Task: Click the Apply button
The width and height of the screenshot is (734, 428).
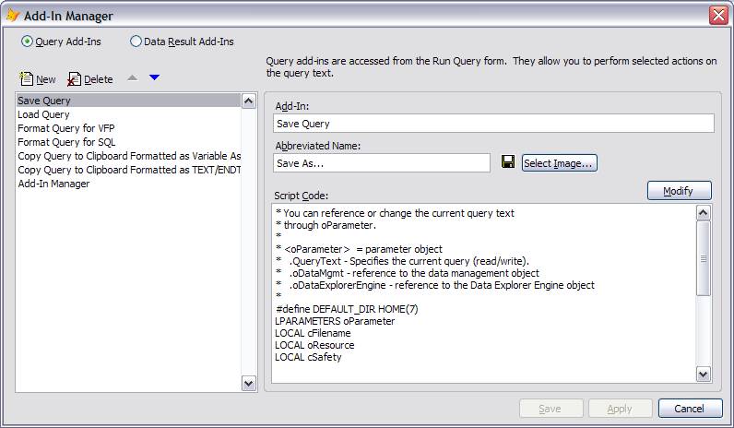Action: [x=621, y=409]
